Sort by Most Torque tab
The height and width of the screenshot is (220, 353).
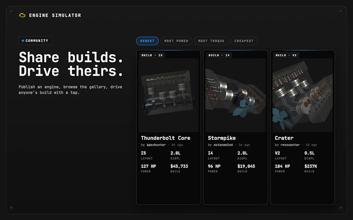(x=211, y=41)
